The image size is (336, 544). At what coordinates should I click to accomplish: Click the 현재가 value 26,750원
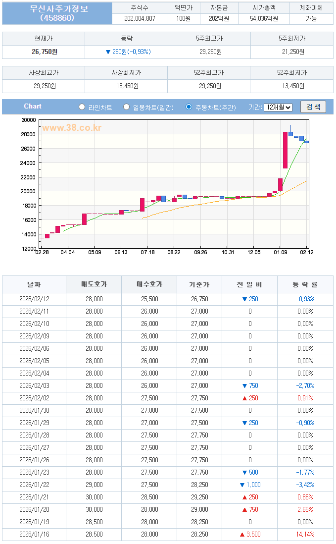[x=45, y=52]
